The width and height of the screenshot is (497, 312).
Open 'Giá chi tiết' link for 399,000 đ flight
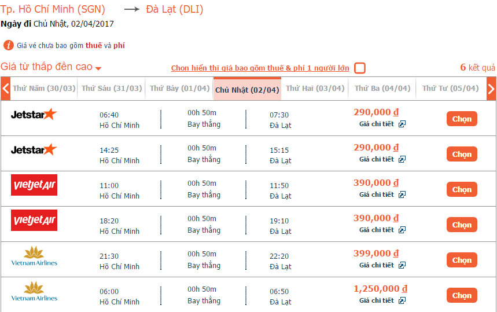[376, 265]
